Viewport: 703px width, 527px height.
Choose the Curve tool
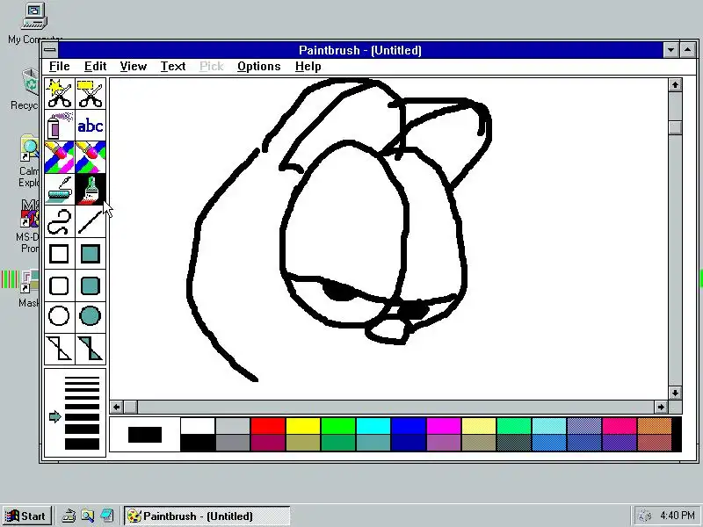tap(60, 221)
